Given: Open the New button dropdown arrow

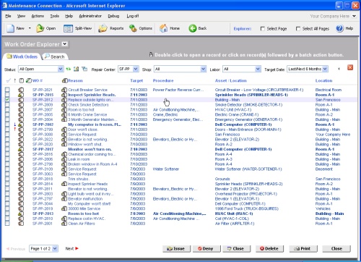Looking at the screenshot, I should [x=30, y=28].
